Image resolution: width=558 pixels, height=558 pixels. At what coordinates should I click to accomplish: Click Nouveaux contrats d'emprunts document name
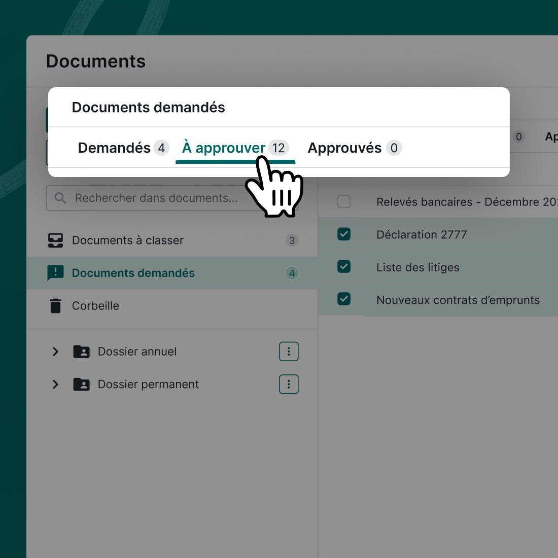pos(458,300)
